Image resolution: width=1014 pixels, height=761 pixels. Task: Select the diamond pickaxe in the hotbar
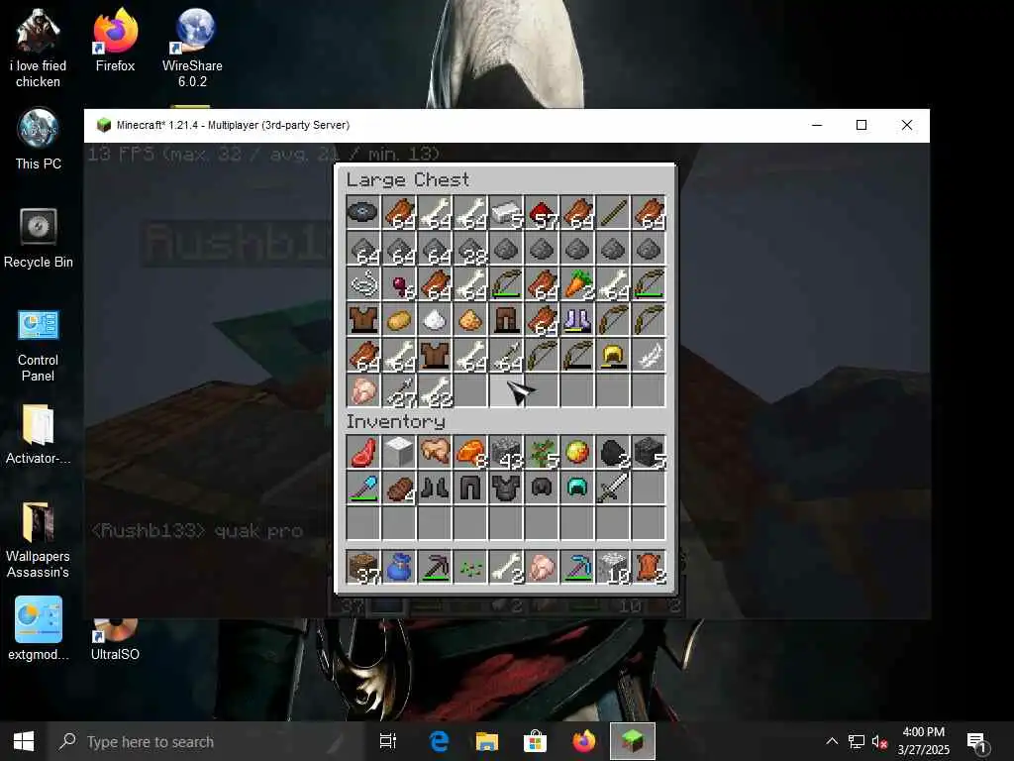point(577,568)
